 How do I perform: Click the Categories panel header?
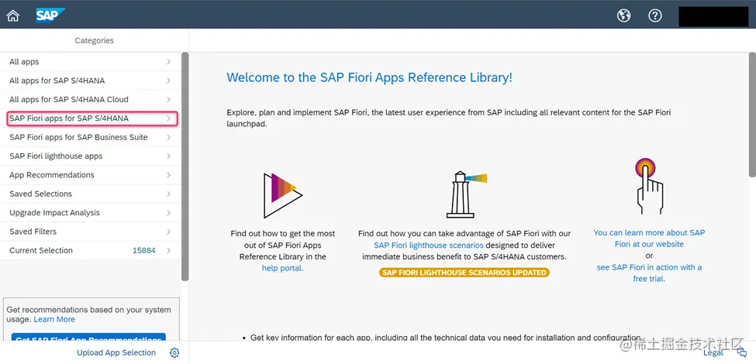[94, 40]
